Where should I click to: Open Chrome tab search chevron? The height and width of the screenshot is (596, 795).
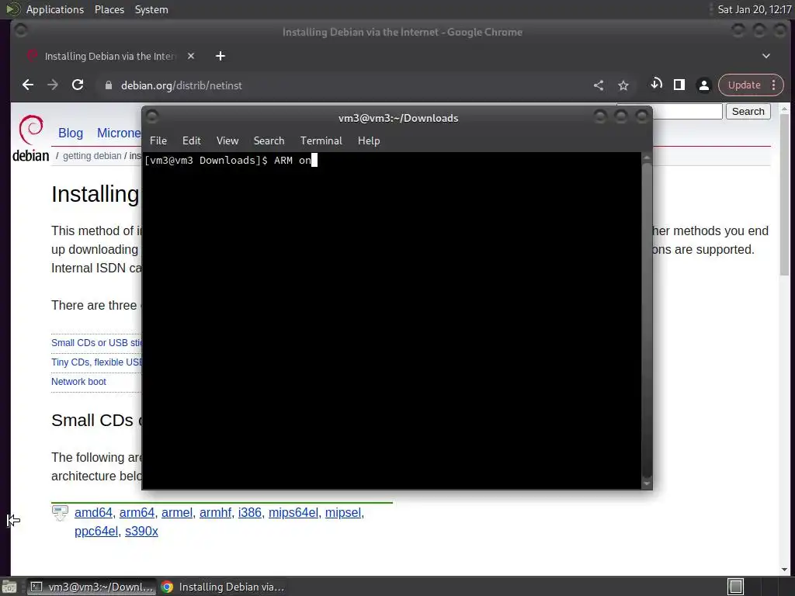pyautogui.click(x=766, y=56)
